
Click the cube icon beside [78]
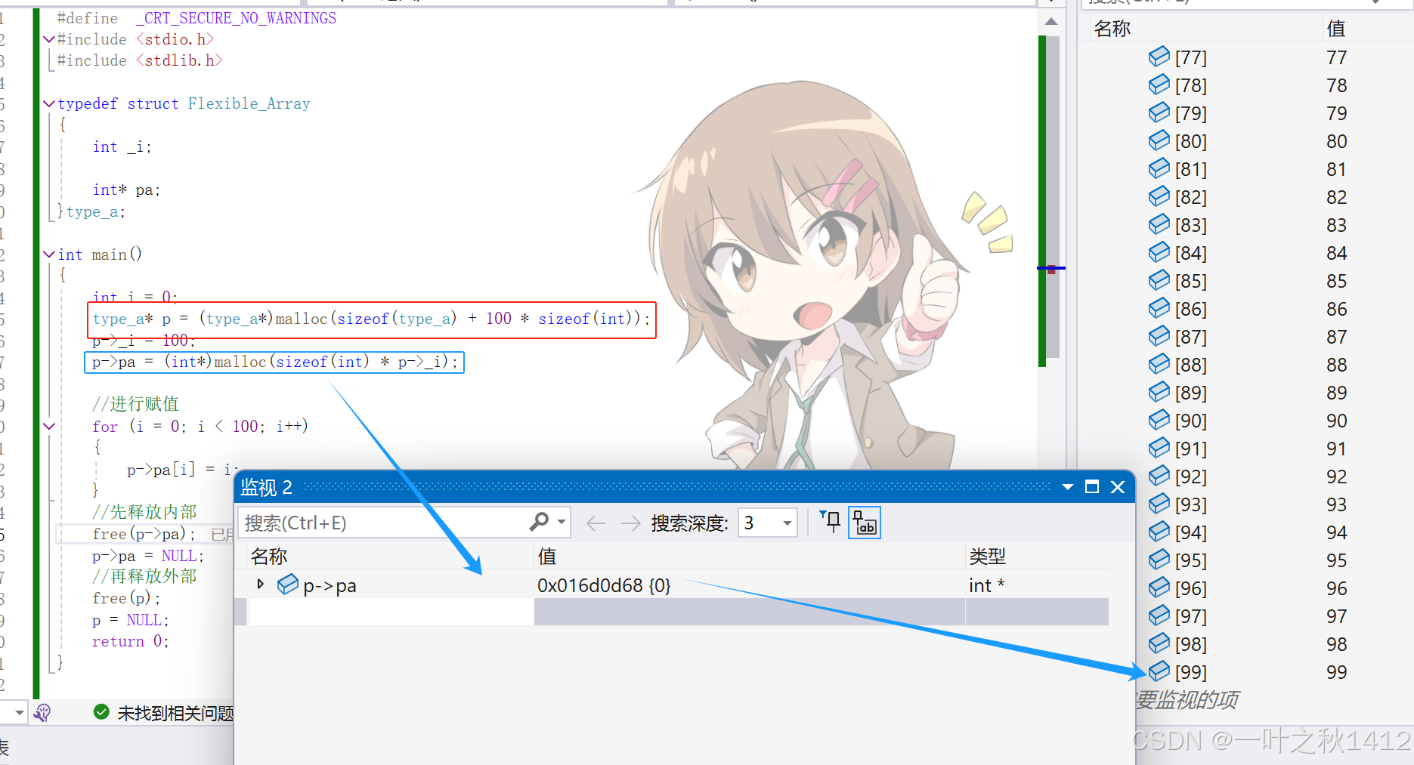(x=1159, y=85)
